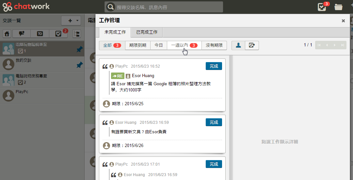The width and height of the screenshot is (353, 180).
Task: Click the green RE reply tag
Action: 118,76
